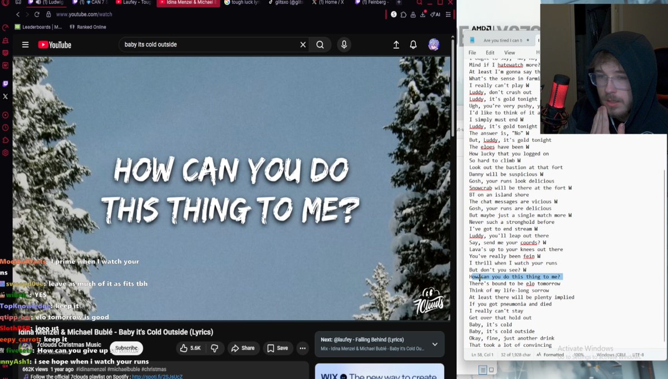The image size is (668, 379).
Task: Open a new browser tab with plus
Action: pos(399,3)
